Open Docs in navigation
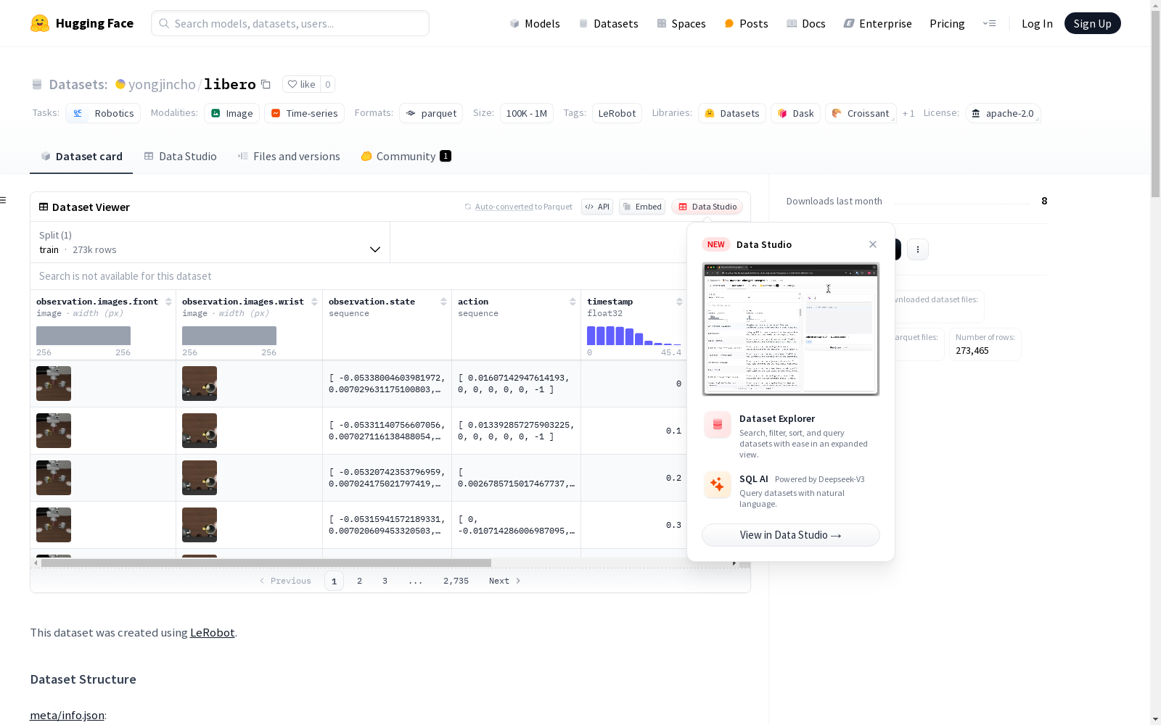The image size is (1161, 725). pos(805,23)
